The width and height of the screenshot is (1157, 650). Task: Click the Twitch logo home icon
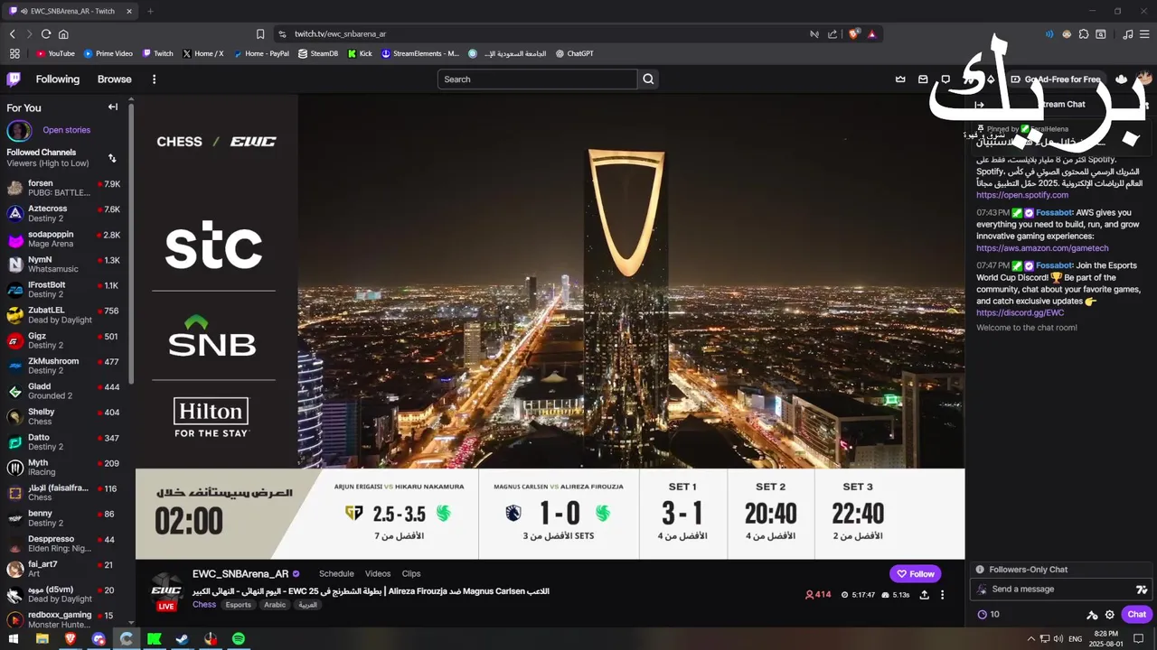[14, 79]
